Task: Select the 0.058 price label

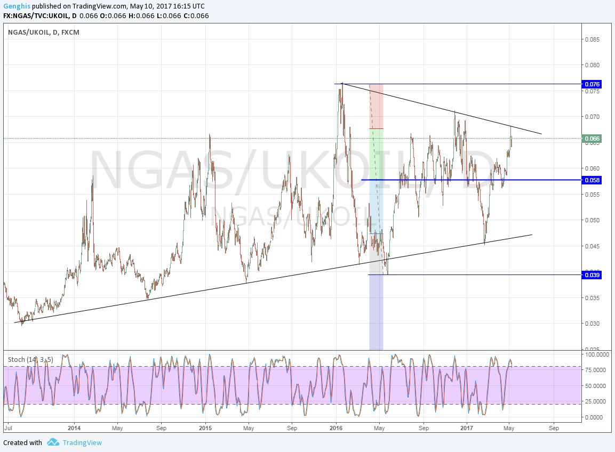Action: click(592, 180)
